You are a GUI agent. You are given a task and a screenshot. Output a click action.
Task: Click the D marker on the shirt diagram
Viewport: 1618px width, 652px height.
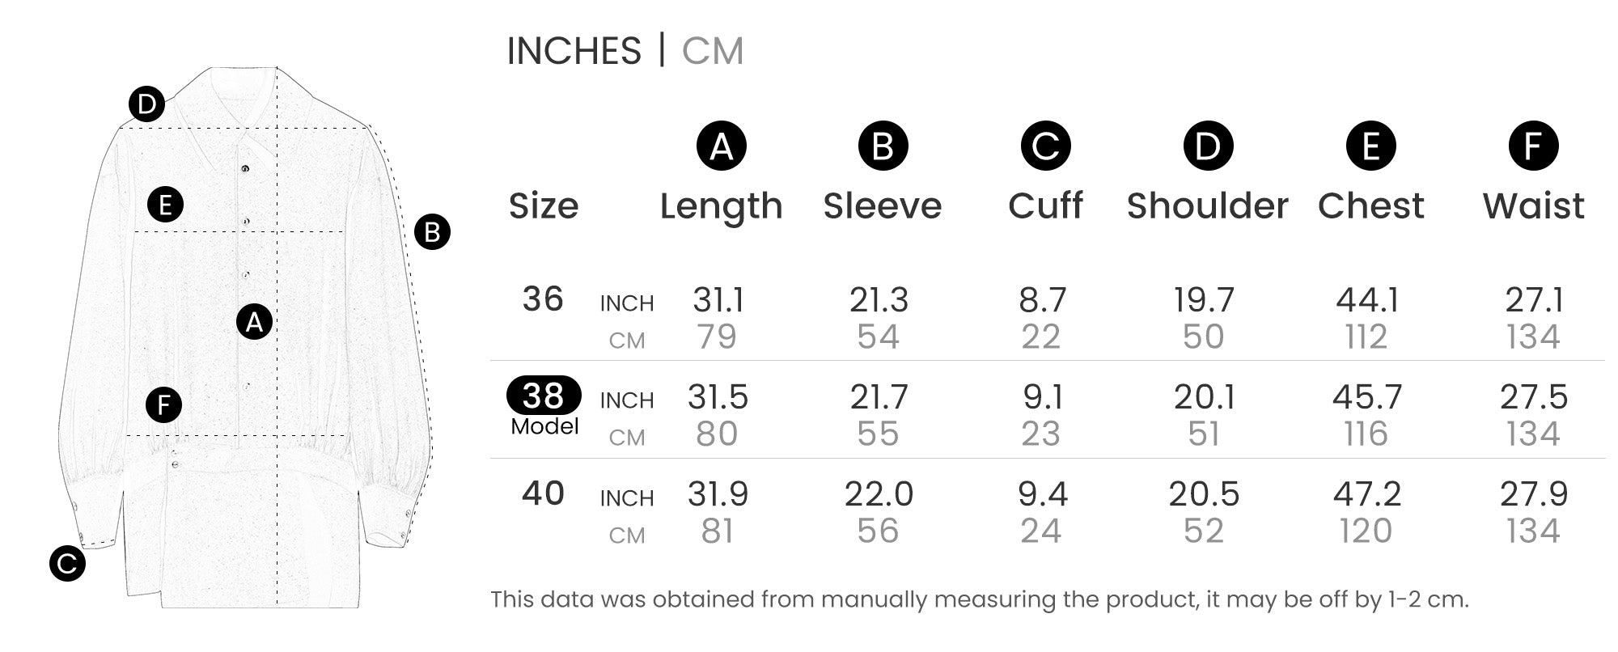coord(146,104)
